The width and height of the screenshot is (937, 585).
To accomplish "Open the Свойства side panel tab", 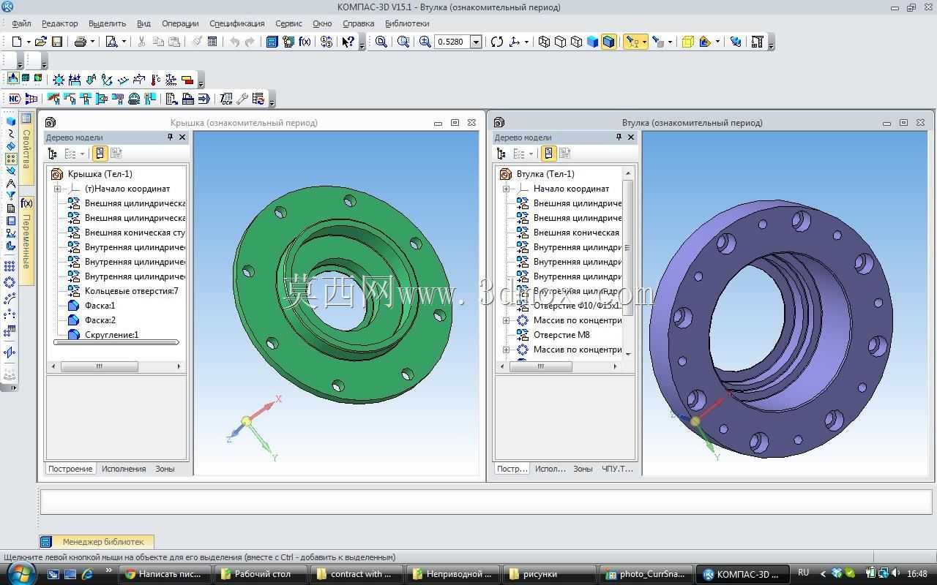I will click(26, 148).
